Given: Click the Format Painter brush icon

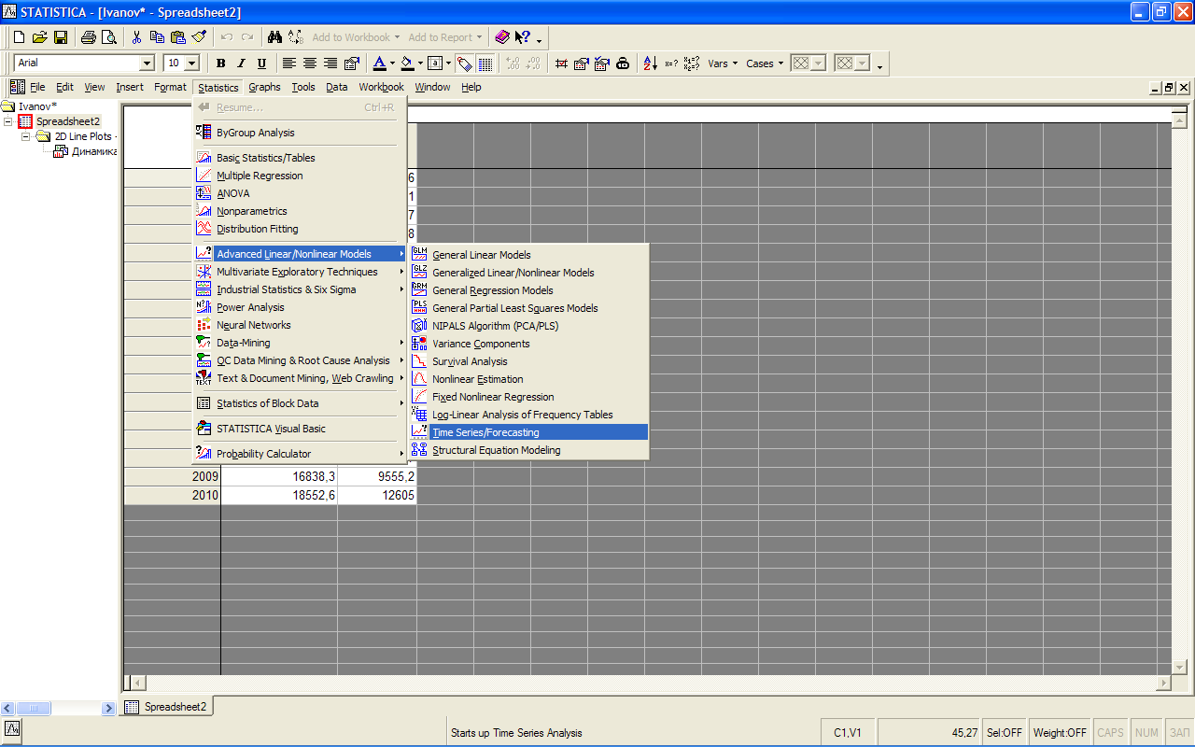Looking at the screenshot, I should coord(199,37).
